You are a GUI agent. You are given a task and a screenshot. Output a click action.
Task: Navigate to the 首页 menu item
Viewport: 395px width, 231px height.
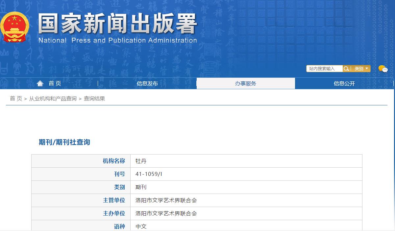coord(55,83)
